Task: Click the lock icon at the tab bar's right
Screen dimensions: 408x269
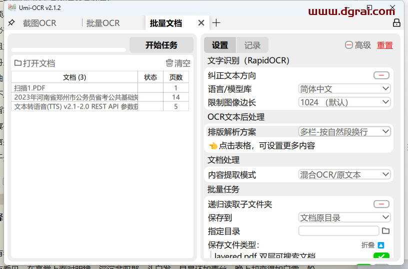Action: [396, 23]
